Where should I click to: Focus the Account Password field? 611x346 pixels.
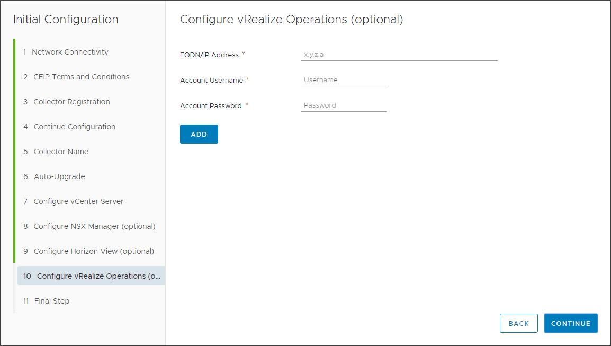(343, 105)
